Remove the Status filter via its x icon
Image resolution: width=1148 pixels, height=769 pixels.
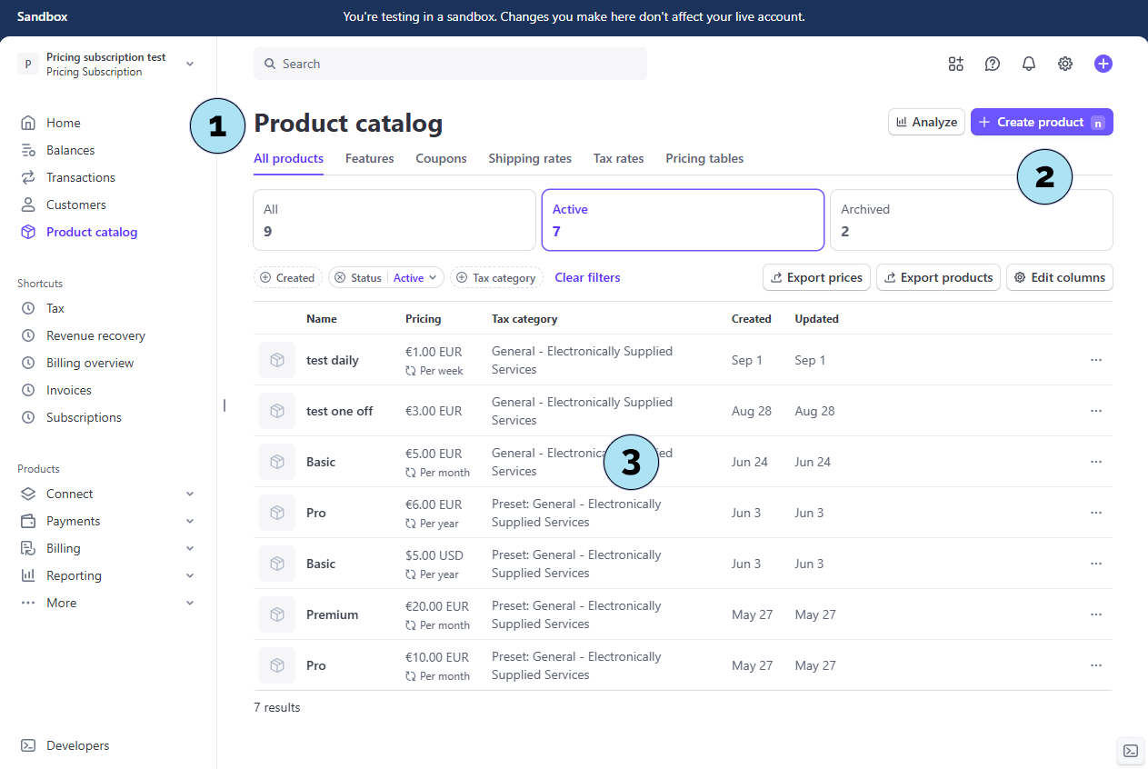click(x=340, y=278)
